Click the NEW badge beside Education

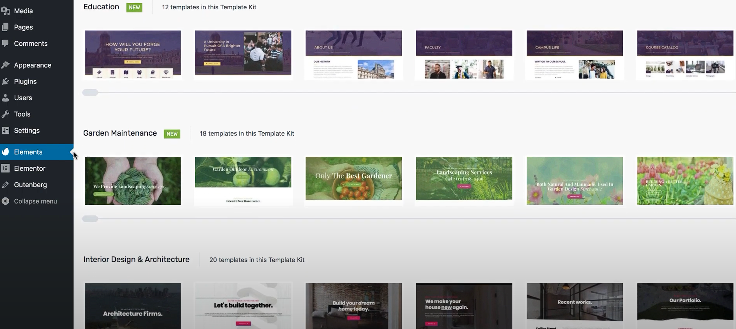[x=134, y=7]
